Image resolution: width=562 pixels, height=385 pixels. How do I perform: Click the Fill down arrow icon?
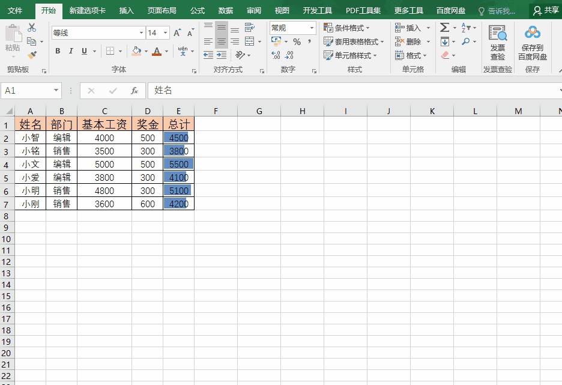[x=445, y=41]
